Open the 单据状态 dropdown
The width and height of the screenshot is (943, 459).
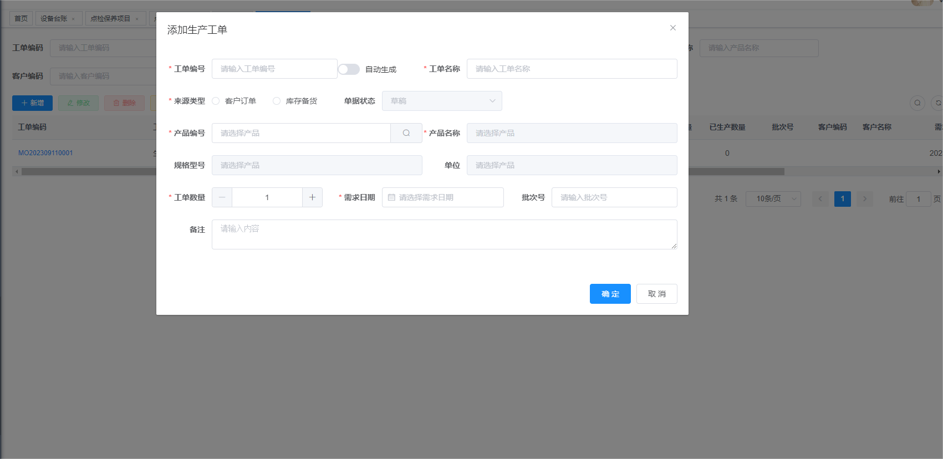coord(442,101)
